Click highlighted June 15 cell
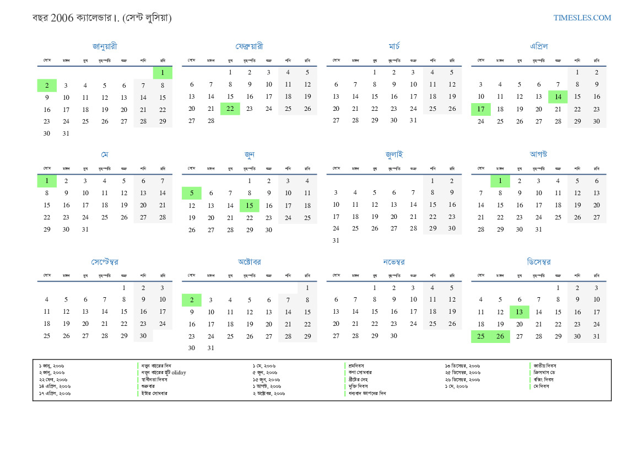Screen dimensions: 644x456 click(250, 206)
